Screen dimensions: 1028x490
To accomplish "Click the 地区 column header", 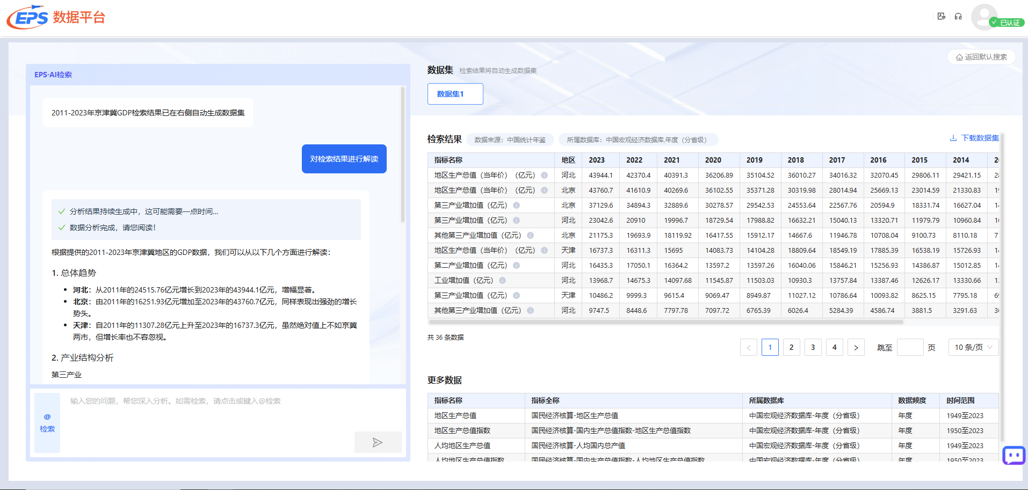I will pyautogui.click(x=568, y=160).
